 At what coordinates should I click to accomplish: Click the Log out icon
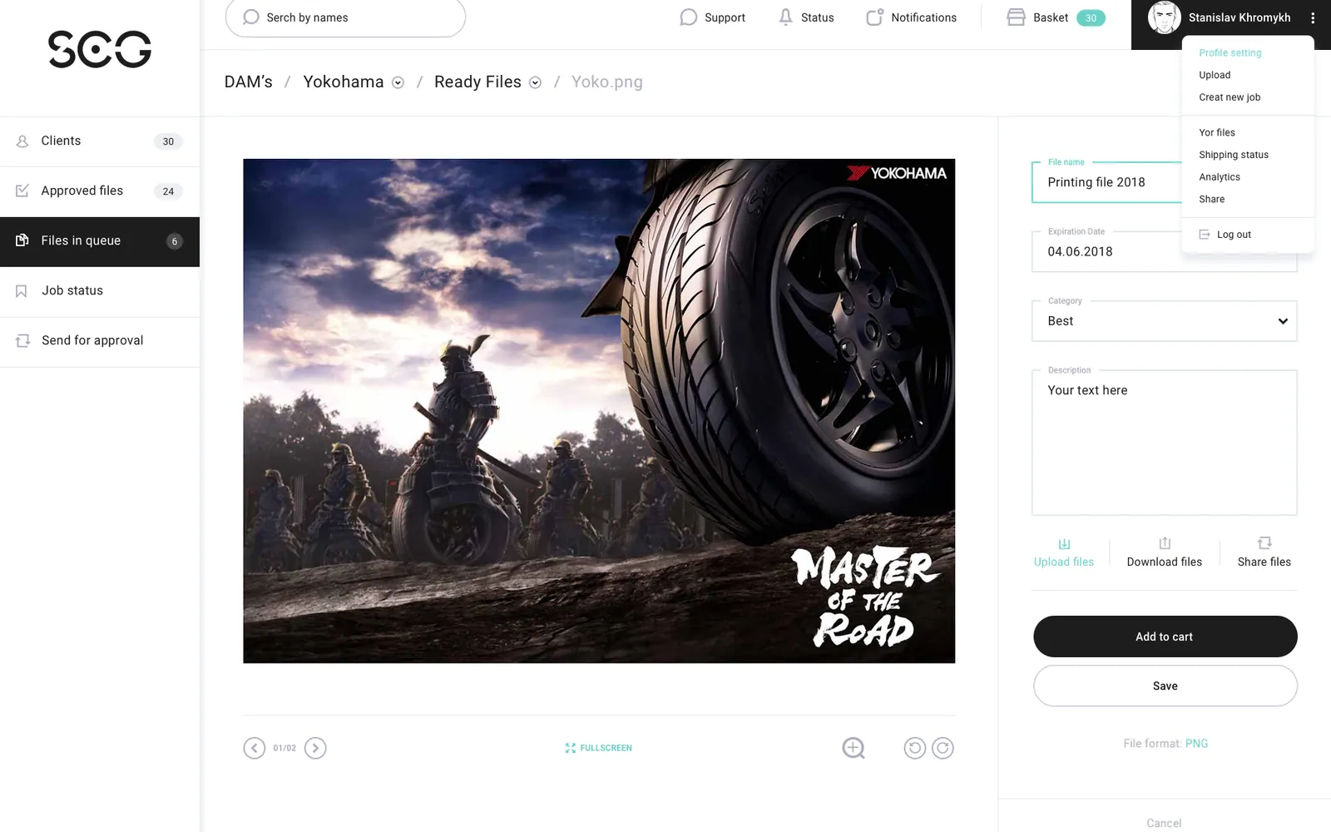pyautogui.click(x=1205, y=235)
